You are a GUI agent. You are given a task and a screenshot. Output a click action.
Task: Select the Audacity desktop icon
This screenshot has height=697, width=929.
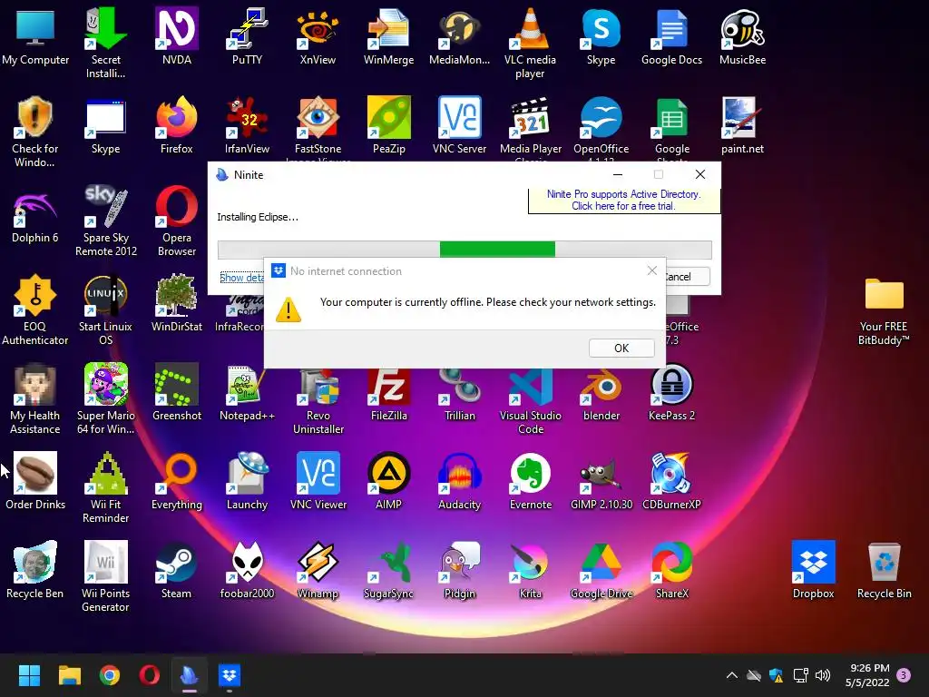pos(459,481)
